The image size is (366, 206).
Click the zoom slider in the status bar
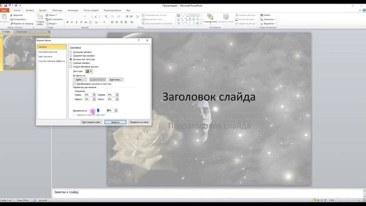pos(349,200)
